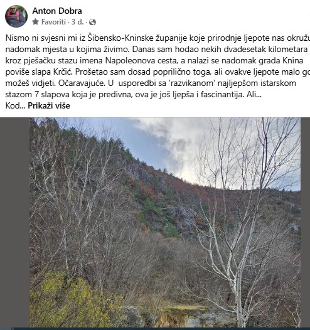The width and height of the screenshot is (310, 330).
Task: Click the globe public audience icon
Action: tap(92, 22)
